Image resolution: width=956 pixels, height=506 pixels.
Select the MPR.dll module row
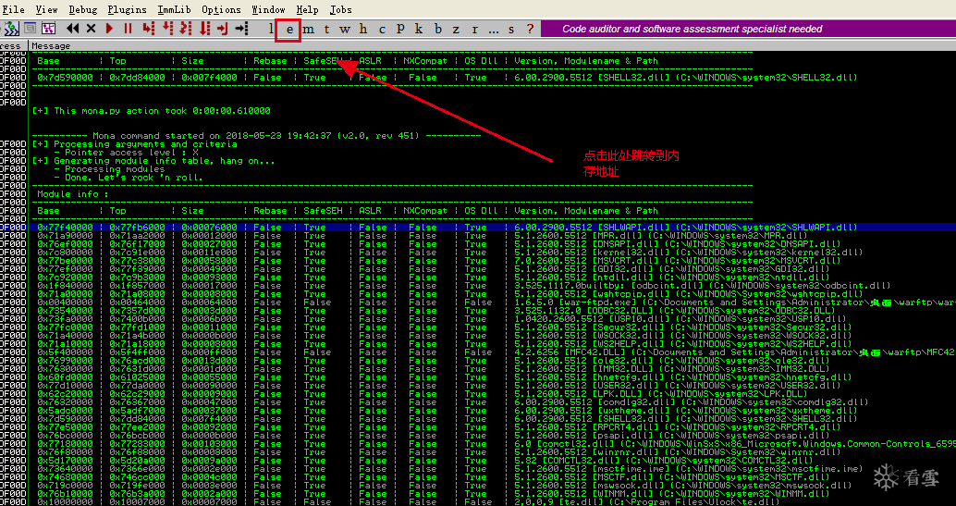pyautogui.click(x=493, y=236)
